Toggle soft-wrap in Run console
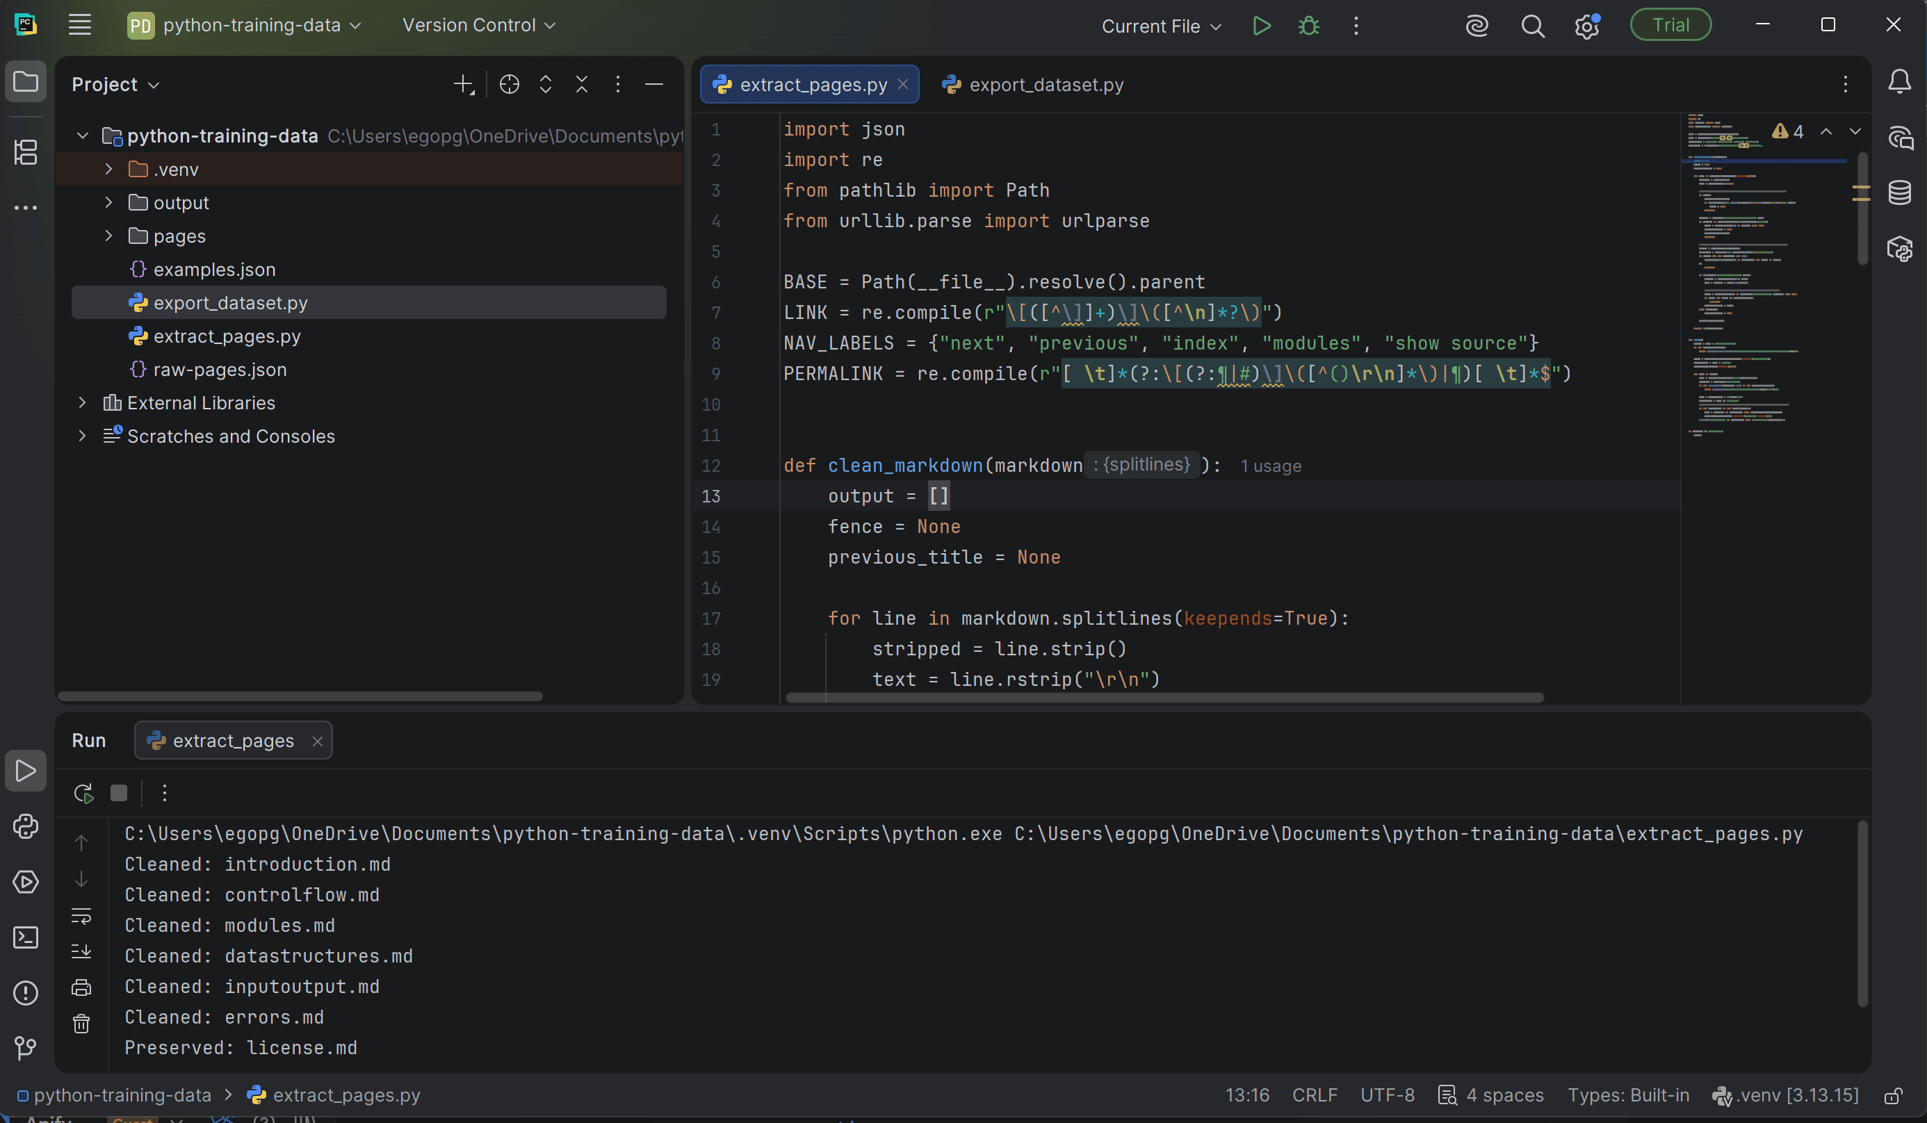 81,915
